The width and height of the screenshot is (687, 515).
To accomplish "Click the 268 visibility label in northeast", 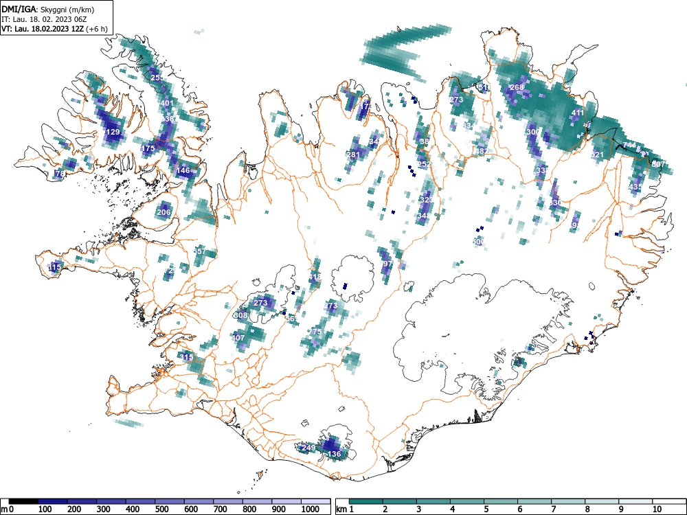I will pos(517,87).
